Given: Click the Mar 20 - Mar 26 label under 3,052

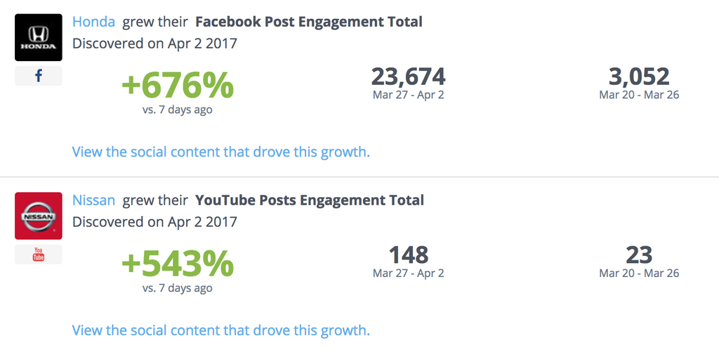Looking at the screenshot, I should click(x=639, y=95).
